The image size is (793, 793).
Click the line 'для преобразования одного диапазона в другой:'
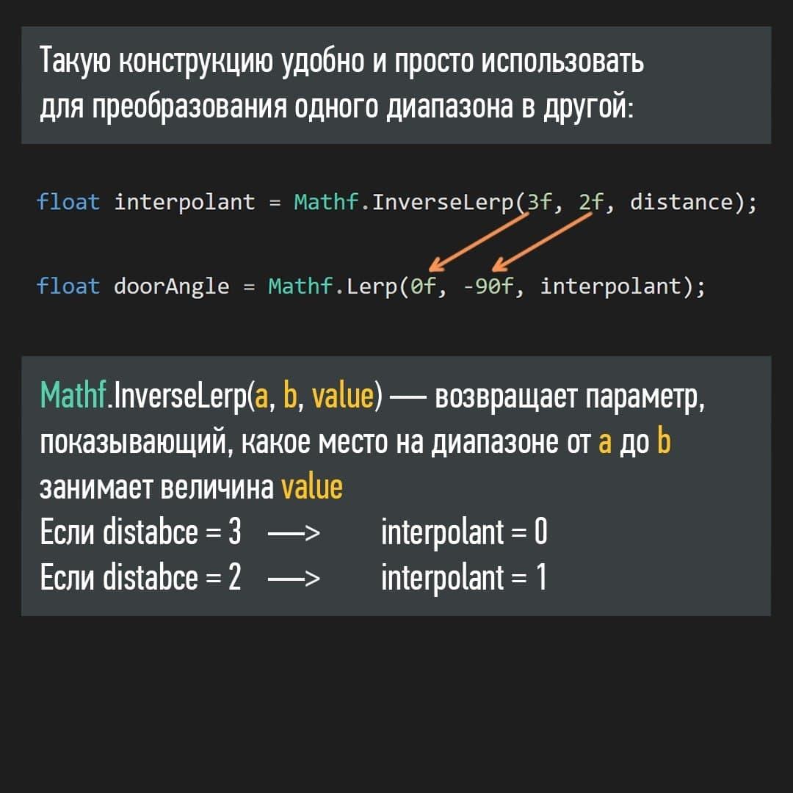[x=337, y=107]
